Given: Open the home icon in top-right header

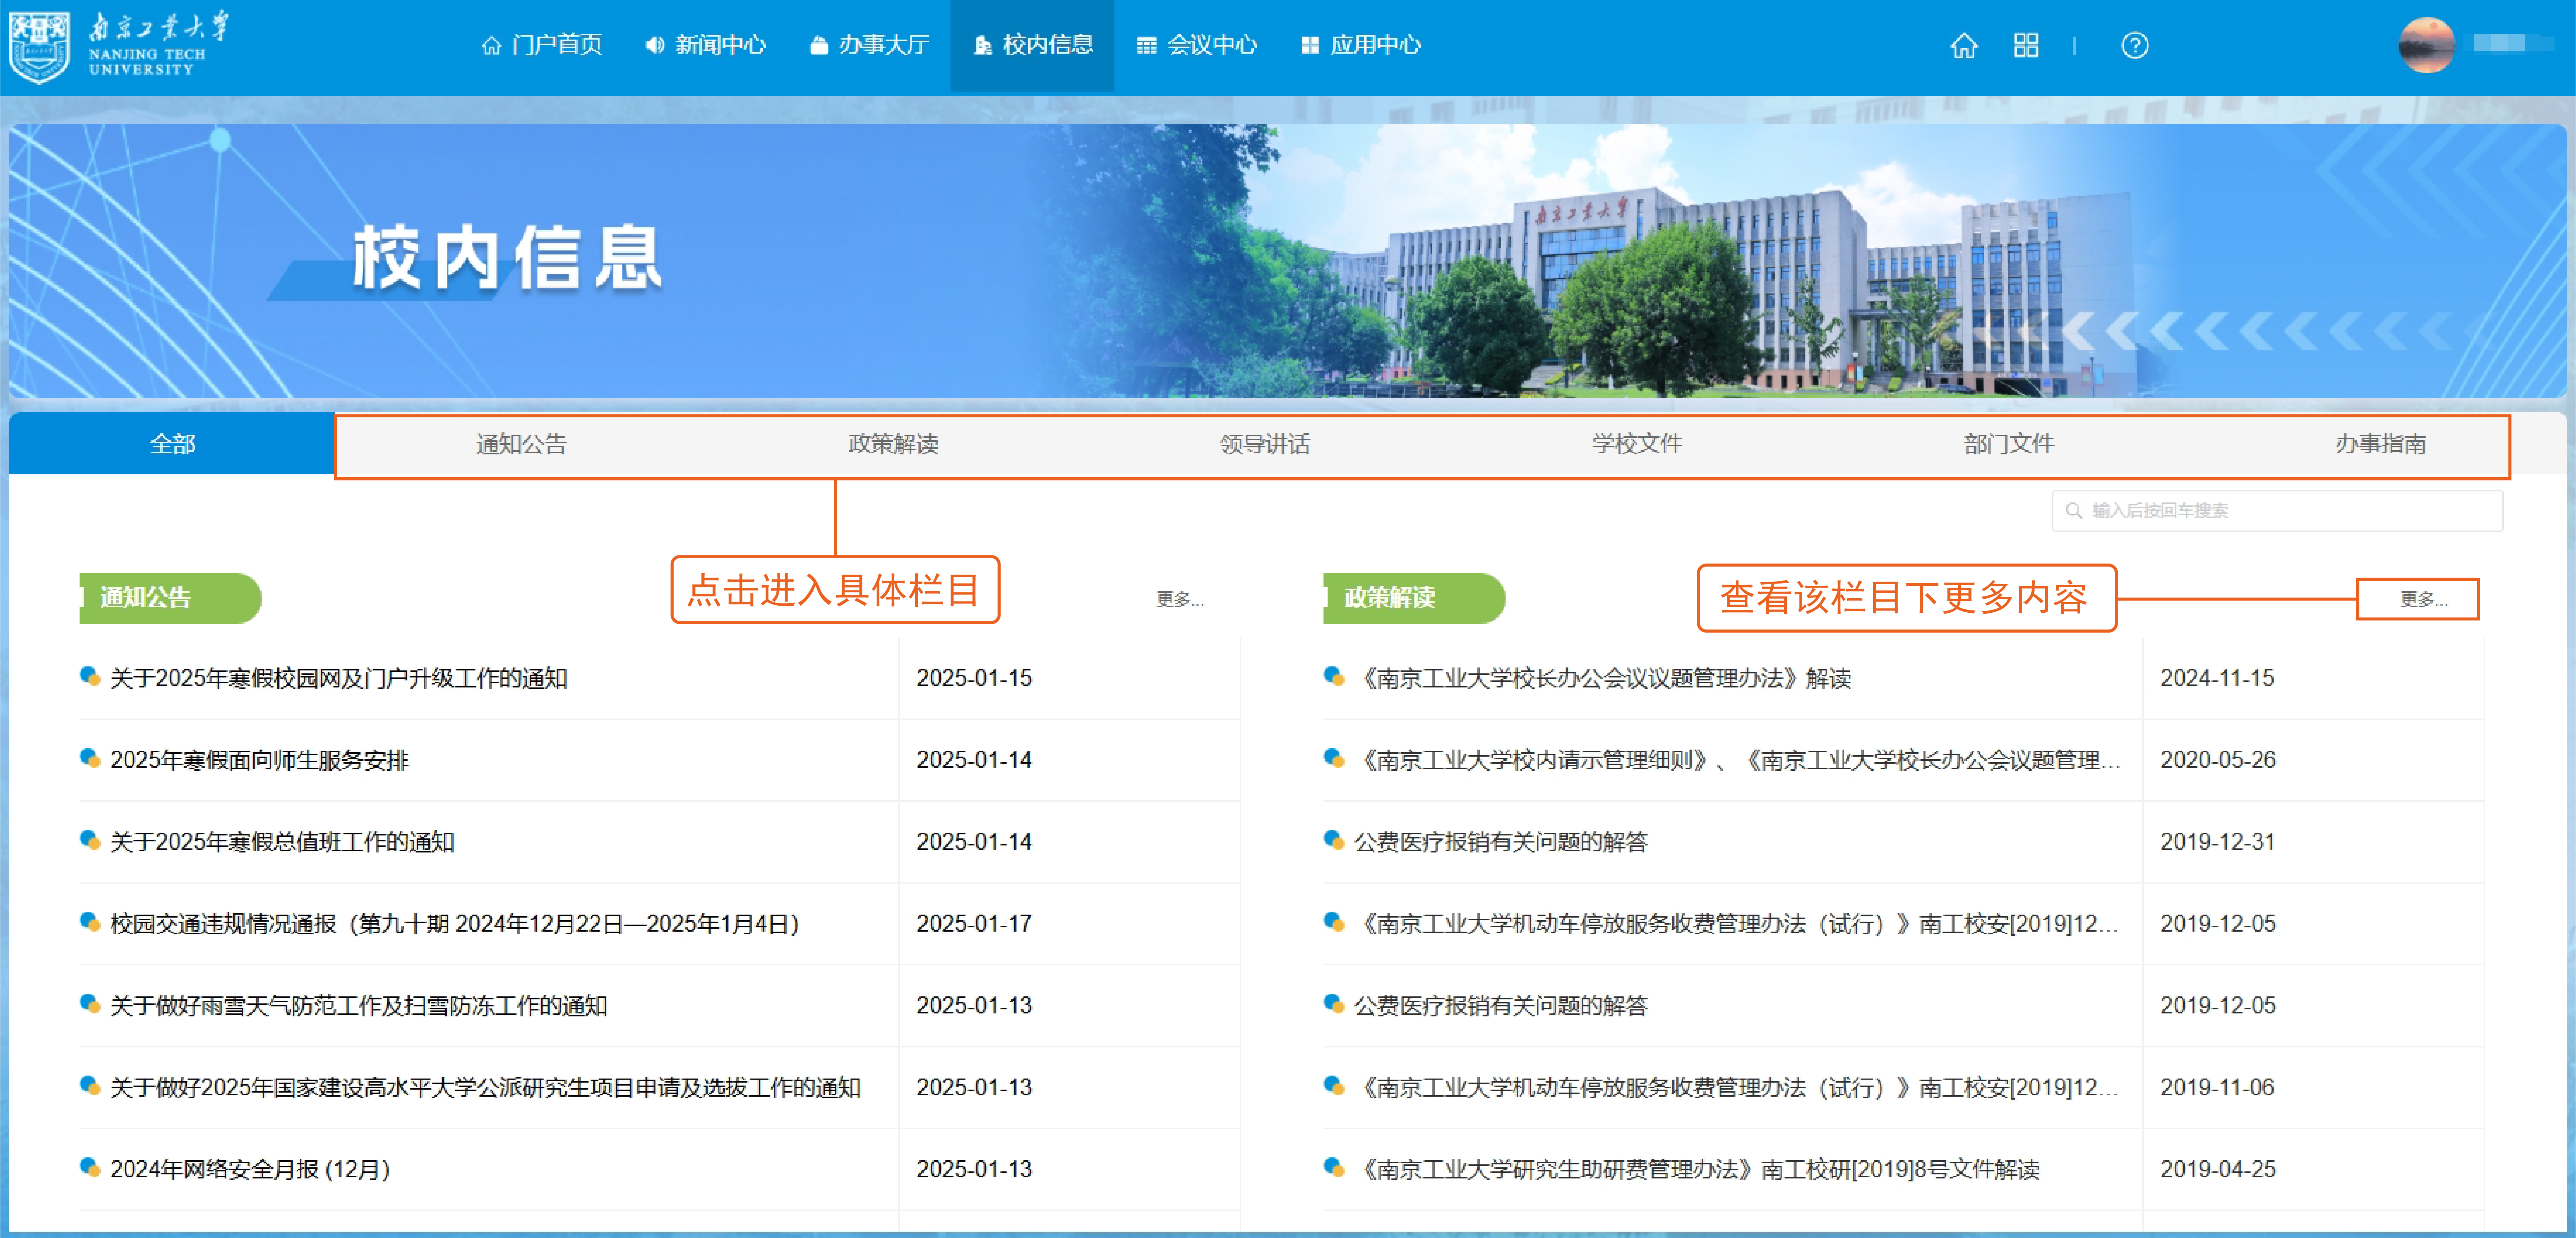Looking at the screenshot, I should [x=1964, y=46].
